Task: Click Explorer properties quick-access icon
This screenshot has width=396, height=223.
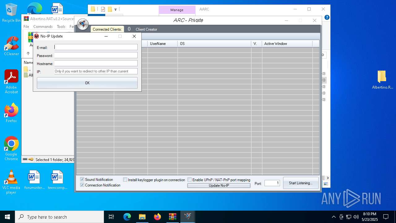Action: 103,9
